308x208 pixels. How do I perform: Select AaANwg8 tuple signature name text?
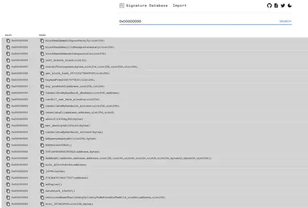[x=128, y=158]
